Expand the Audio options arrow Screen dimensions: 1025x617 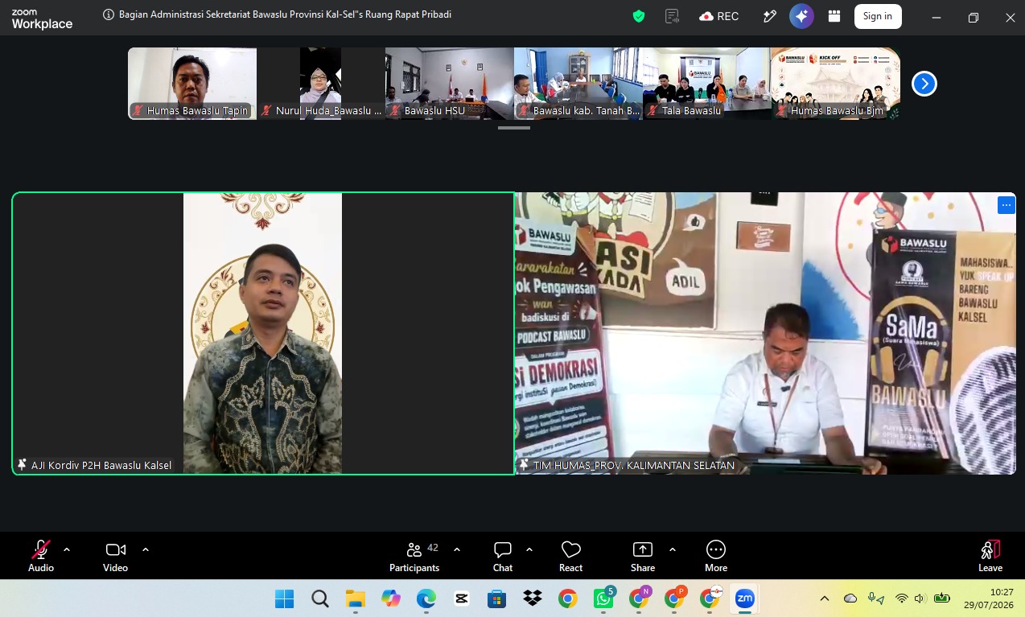(x=67, y=549)
